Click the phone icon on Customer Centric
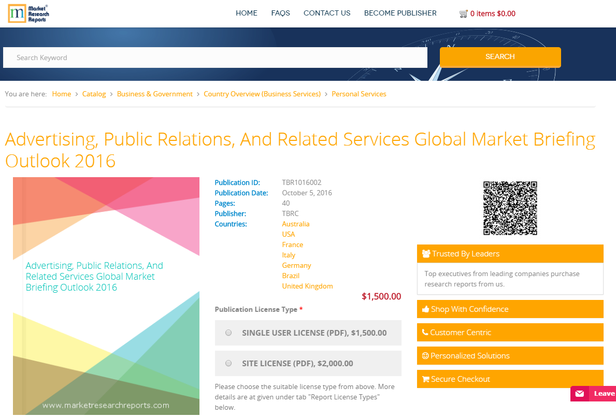Viewport: 616px width, 417px height. pyautogui.click(x=426, y=332)
